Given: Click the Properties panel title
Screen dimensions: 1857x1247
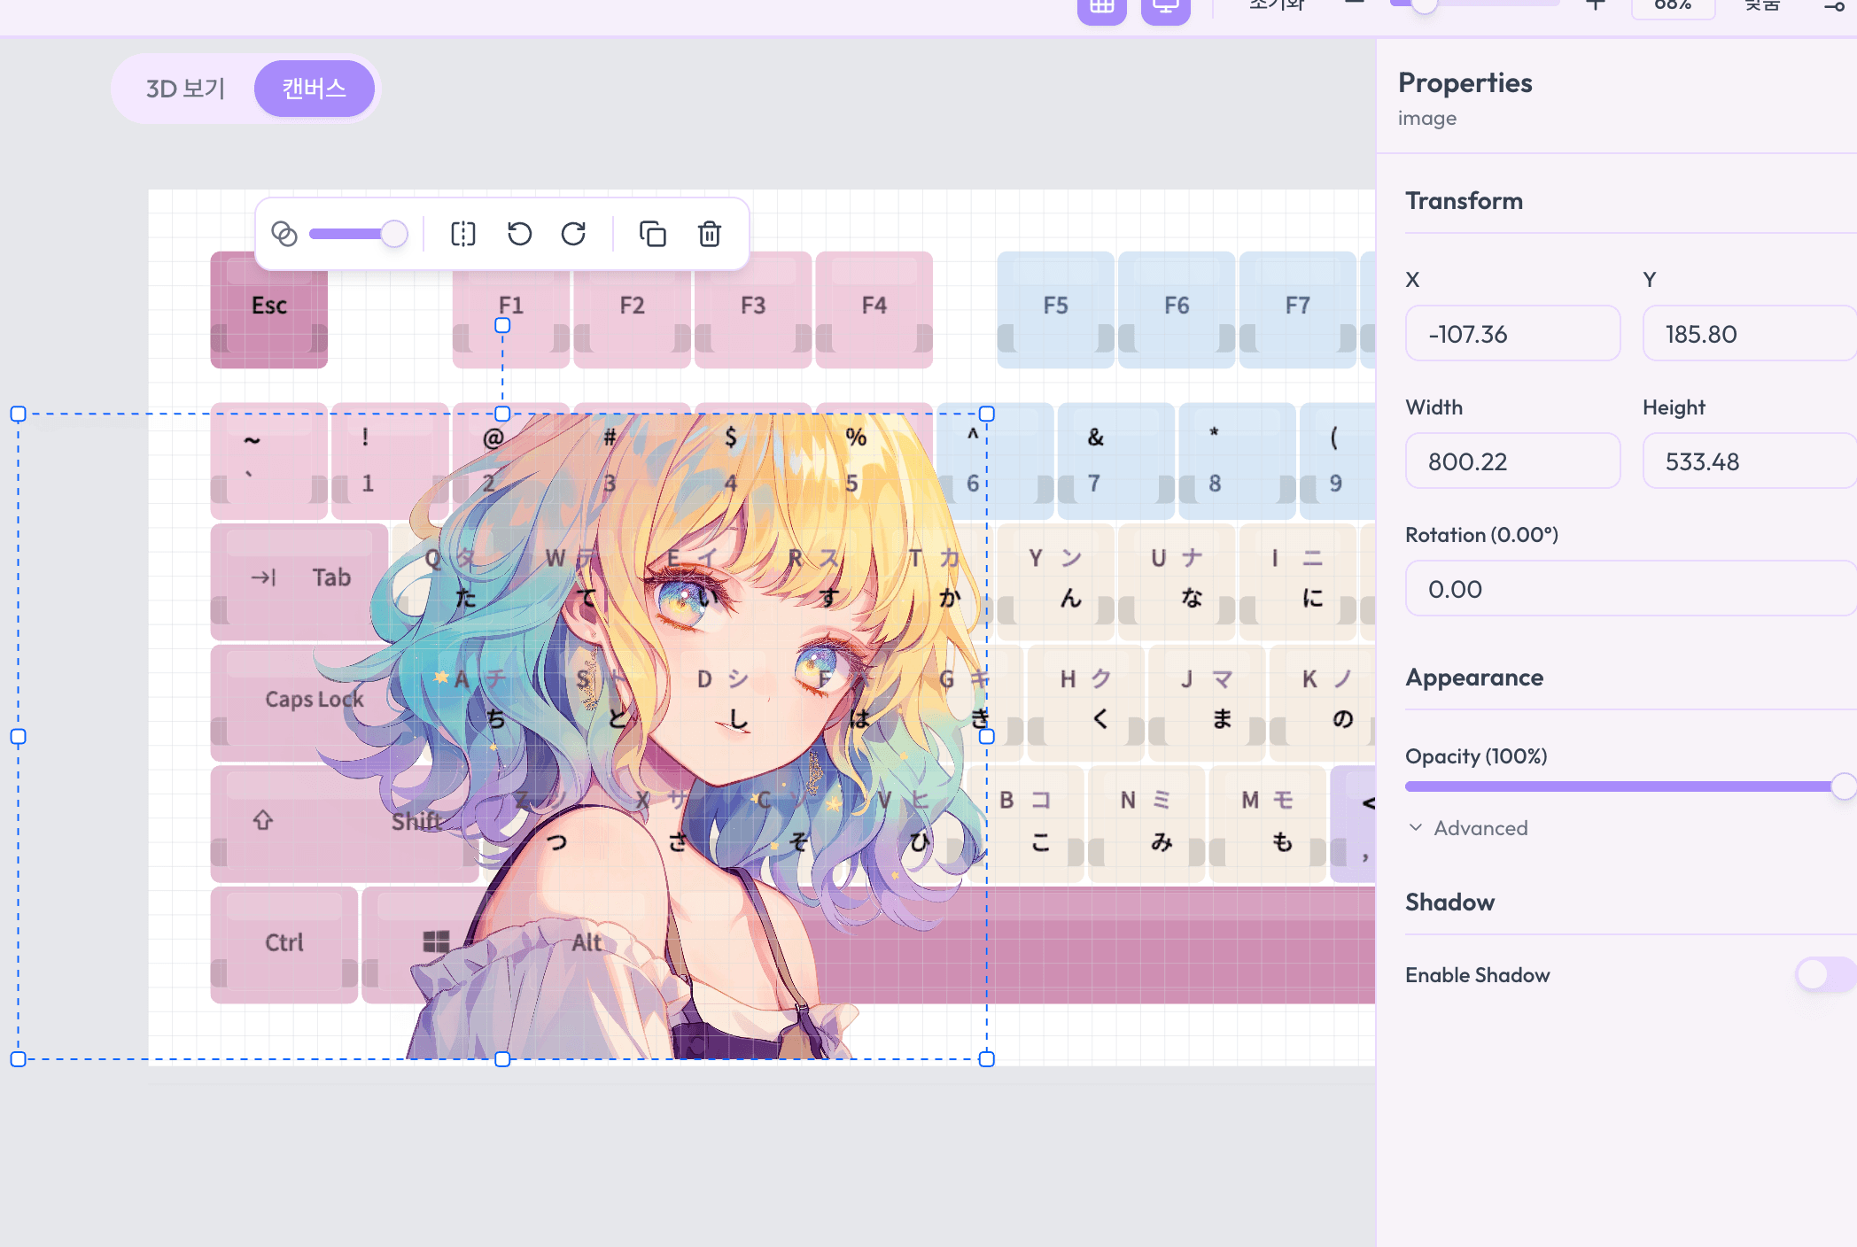Looking at the screenshot, I should (1465, 83).
